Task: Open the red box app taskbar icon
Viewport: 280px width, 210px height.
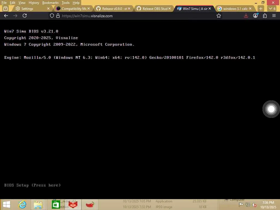Action: pyautogui.click(x=73, y=205)
